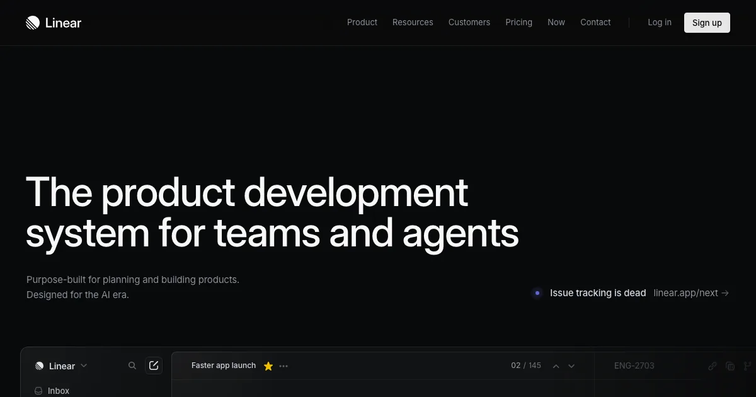The height and width of the screenshot is (397, 756).
Task: Click the git branch icon at far right
Action: 748,366
